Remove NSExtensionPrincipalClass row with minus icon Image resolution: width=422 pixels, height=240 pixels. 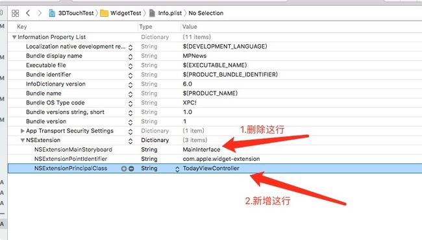point(131,169)
